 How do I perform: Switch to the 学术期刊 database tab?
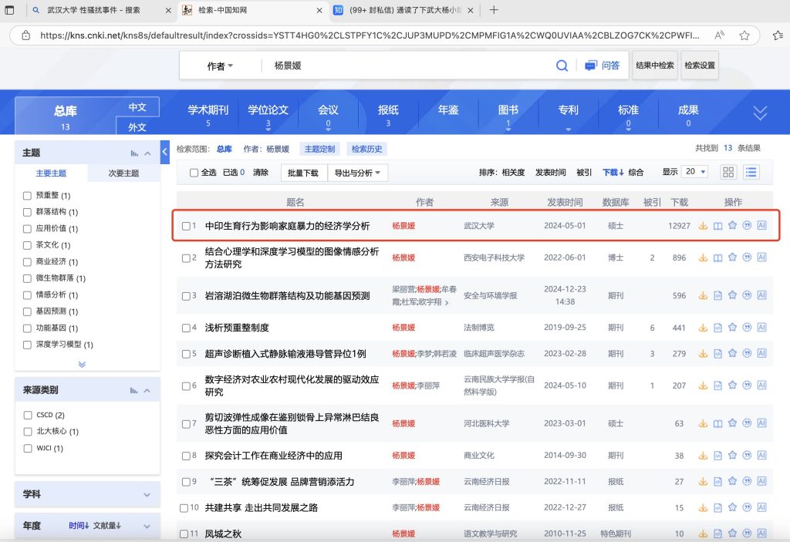click(208, 115)
